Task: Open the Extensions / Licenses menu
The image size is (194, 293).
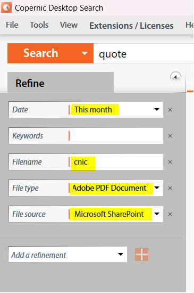Action: point(131,26)
